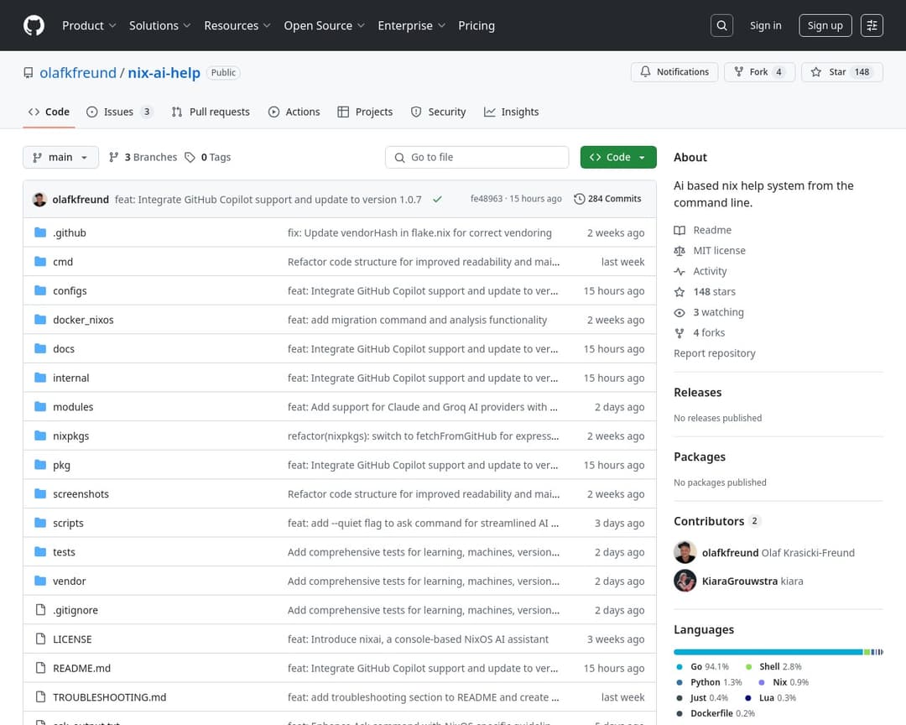Screen dimensions: 906x725
Task: Open the vendor folder
Action: pyautogui.click(x=70, y=581)
